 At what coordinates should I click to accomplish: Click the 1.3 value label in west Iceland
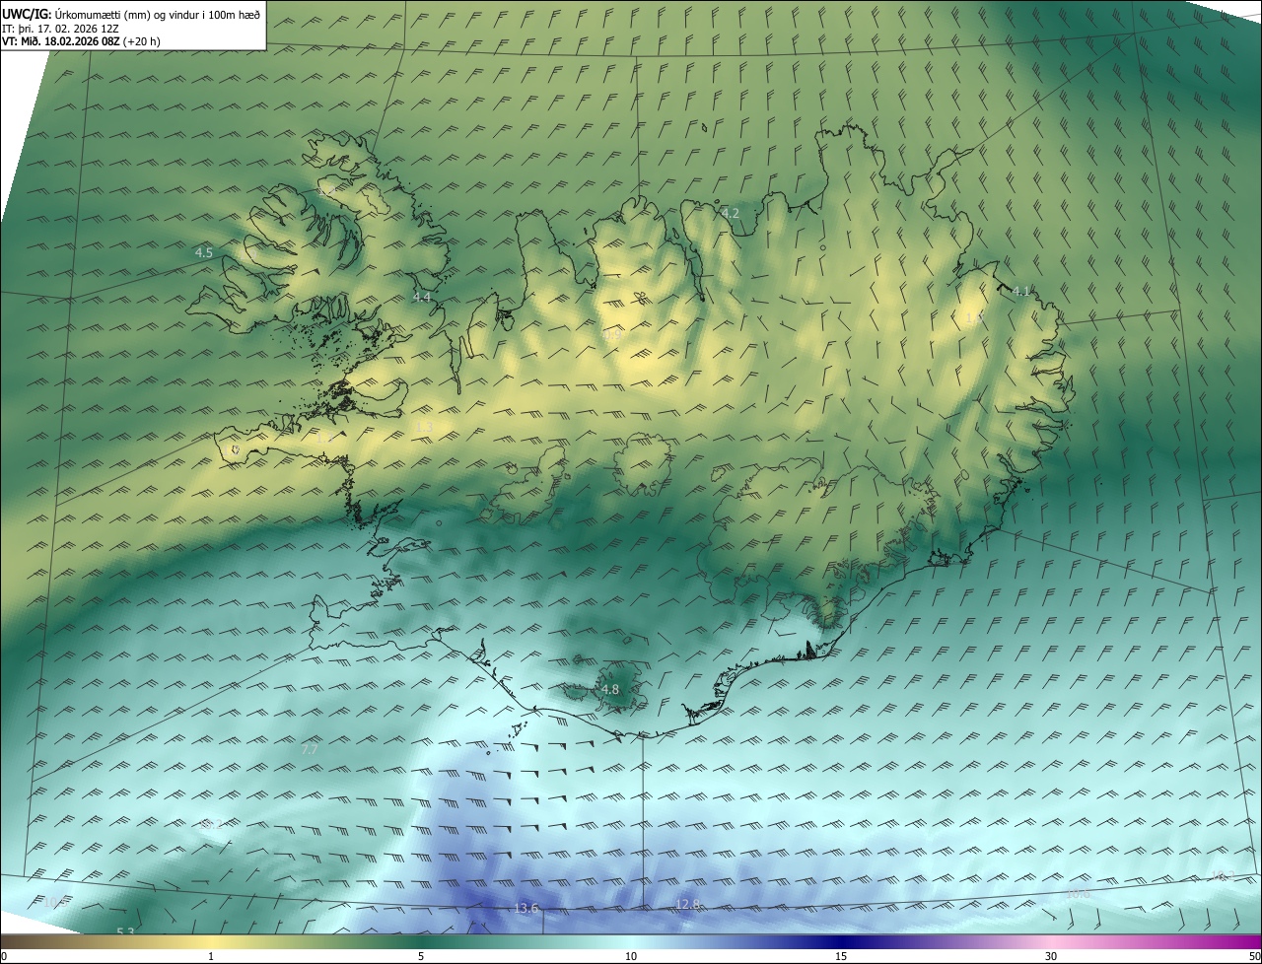point(426,427)
